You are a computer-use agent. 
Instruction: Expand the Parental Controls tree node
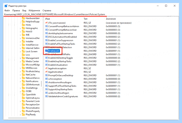(20, 101)
